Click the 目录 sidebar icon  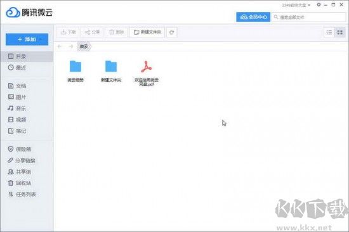11,56
